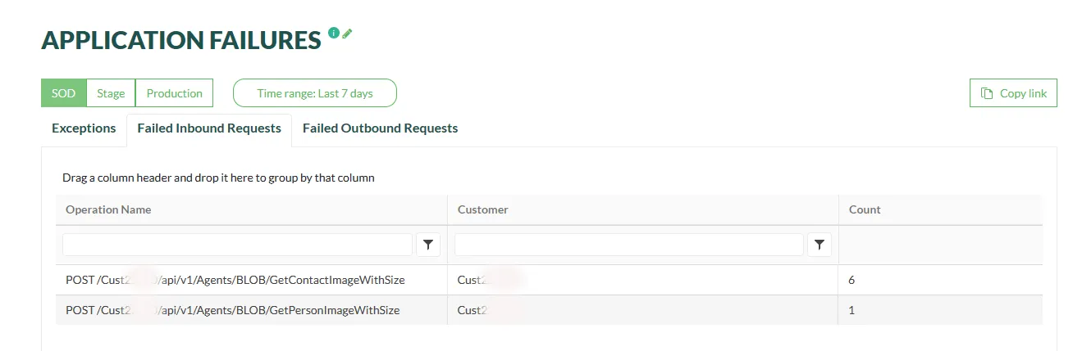Sort by the Operation Name column header
The image size is (1073, 351).
tap(108, 209)
